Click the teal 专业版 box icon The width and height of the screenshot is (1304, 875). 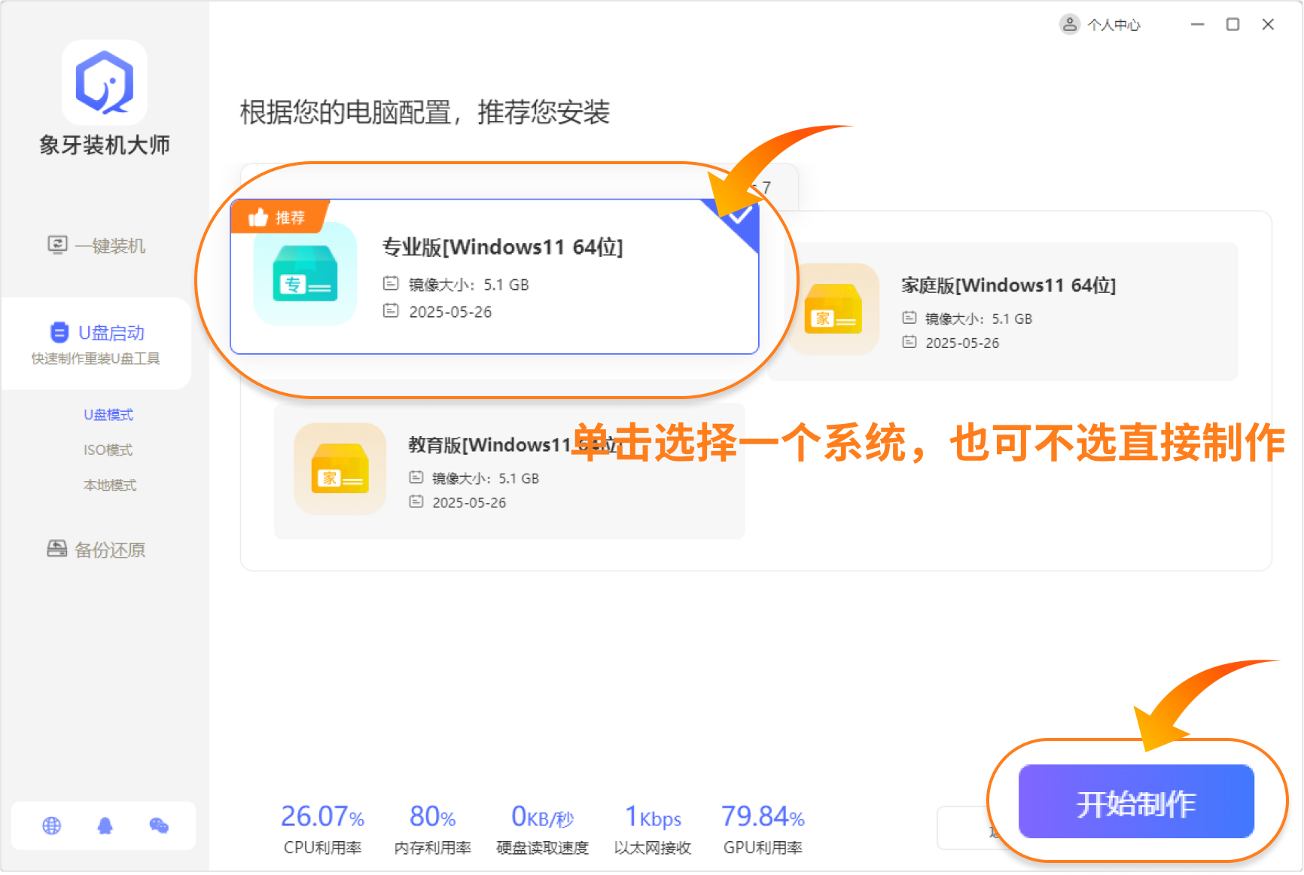[305, 275]
